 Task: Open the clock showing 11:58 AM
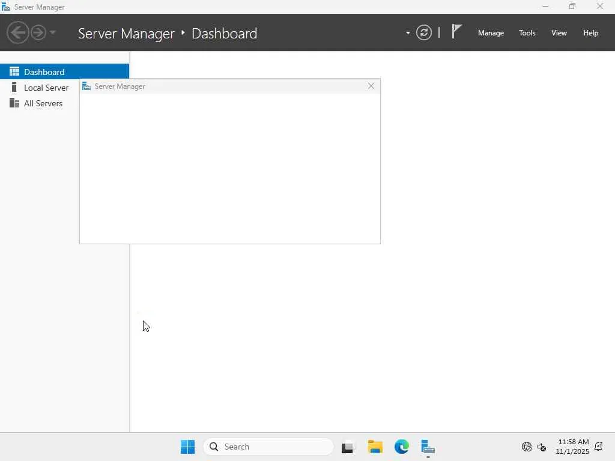point(572,447)
